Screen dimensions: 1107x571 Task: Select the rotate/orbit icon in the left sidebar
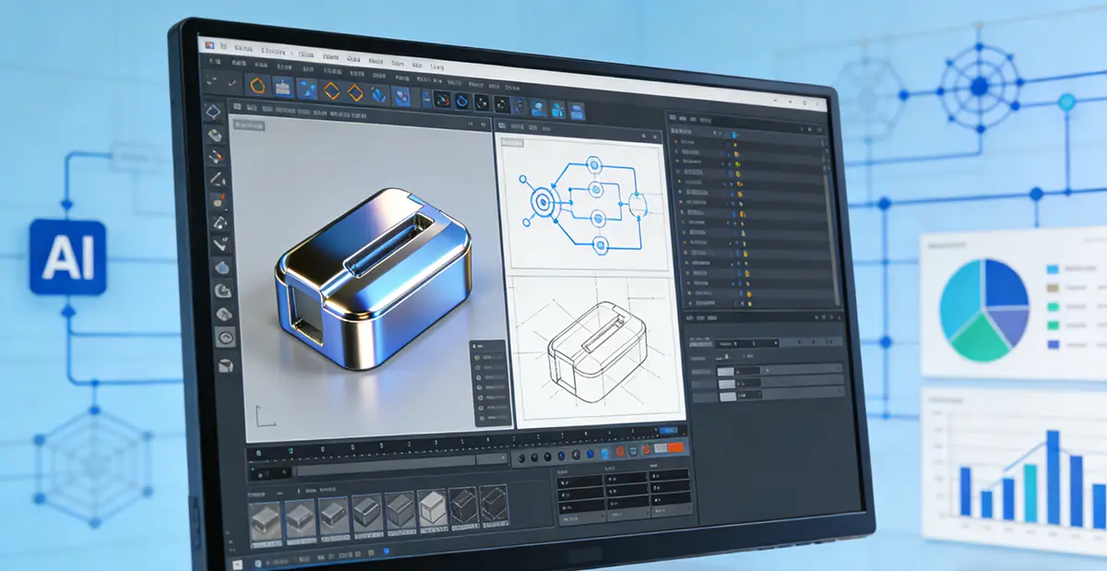click(x=224, y=294)
